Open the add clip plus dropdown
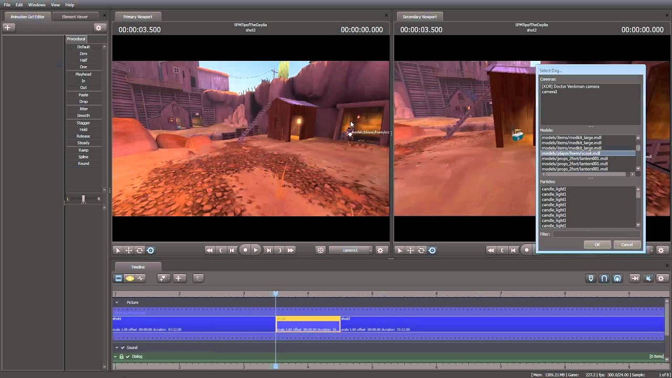 [x=179, y=278]
